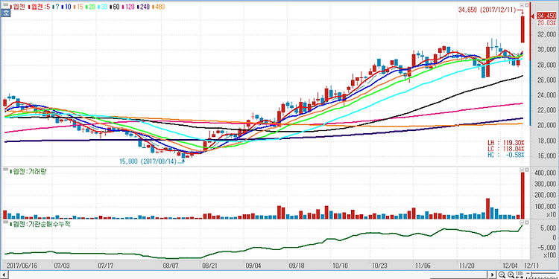The width and height of the screenshot is (559, 279).
Task: Maximize the 거래량 volume pane
Action: click(x=526, y=170)
